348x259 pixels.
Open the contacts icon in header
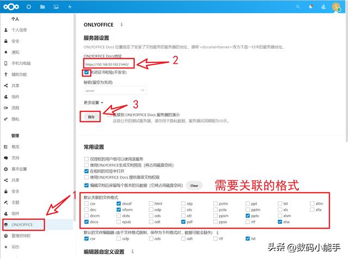click(x=324, y=7)
